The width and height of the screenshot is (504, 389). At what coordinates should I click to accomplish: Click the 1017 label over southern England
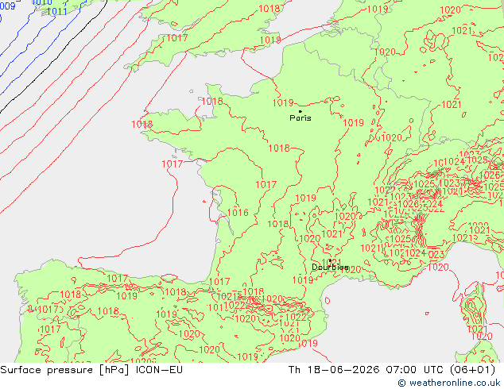coord(177,38)
